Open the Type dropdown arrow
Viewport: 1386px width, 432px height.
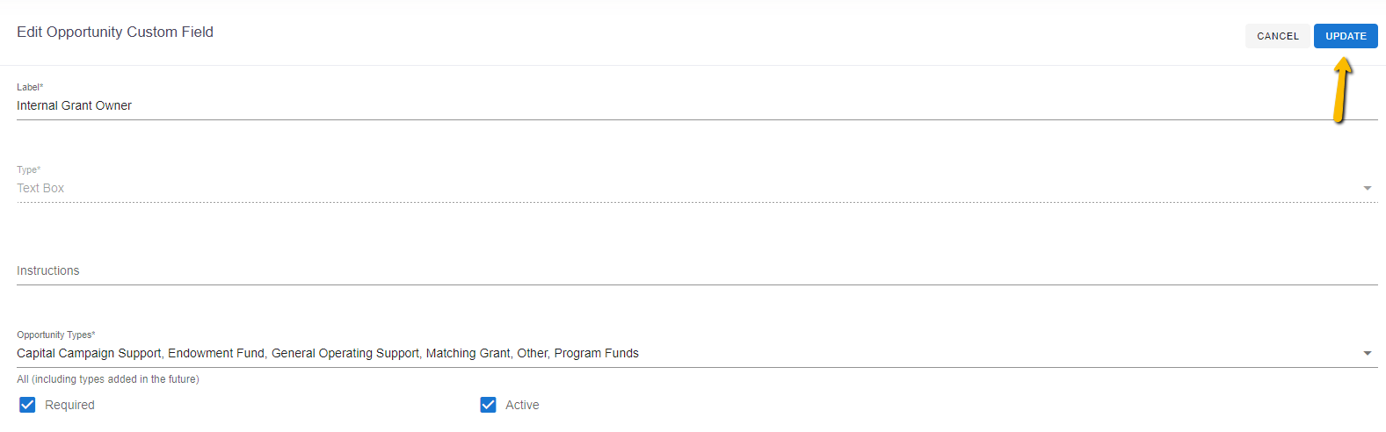(1368, 188)
